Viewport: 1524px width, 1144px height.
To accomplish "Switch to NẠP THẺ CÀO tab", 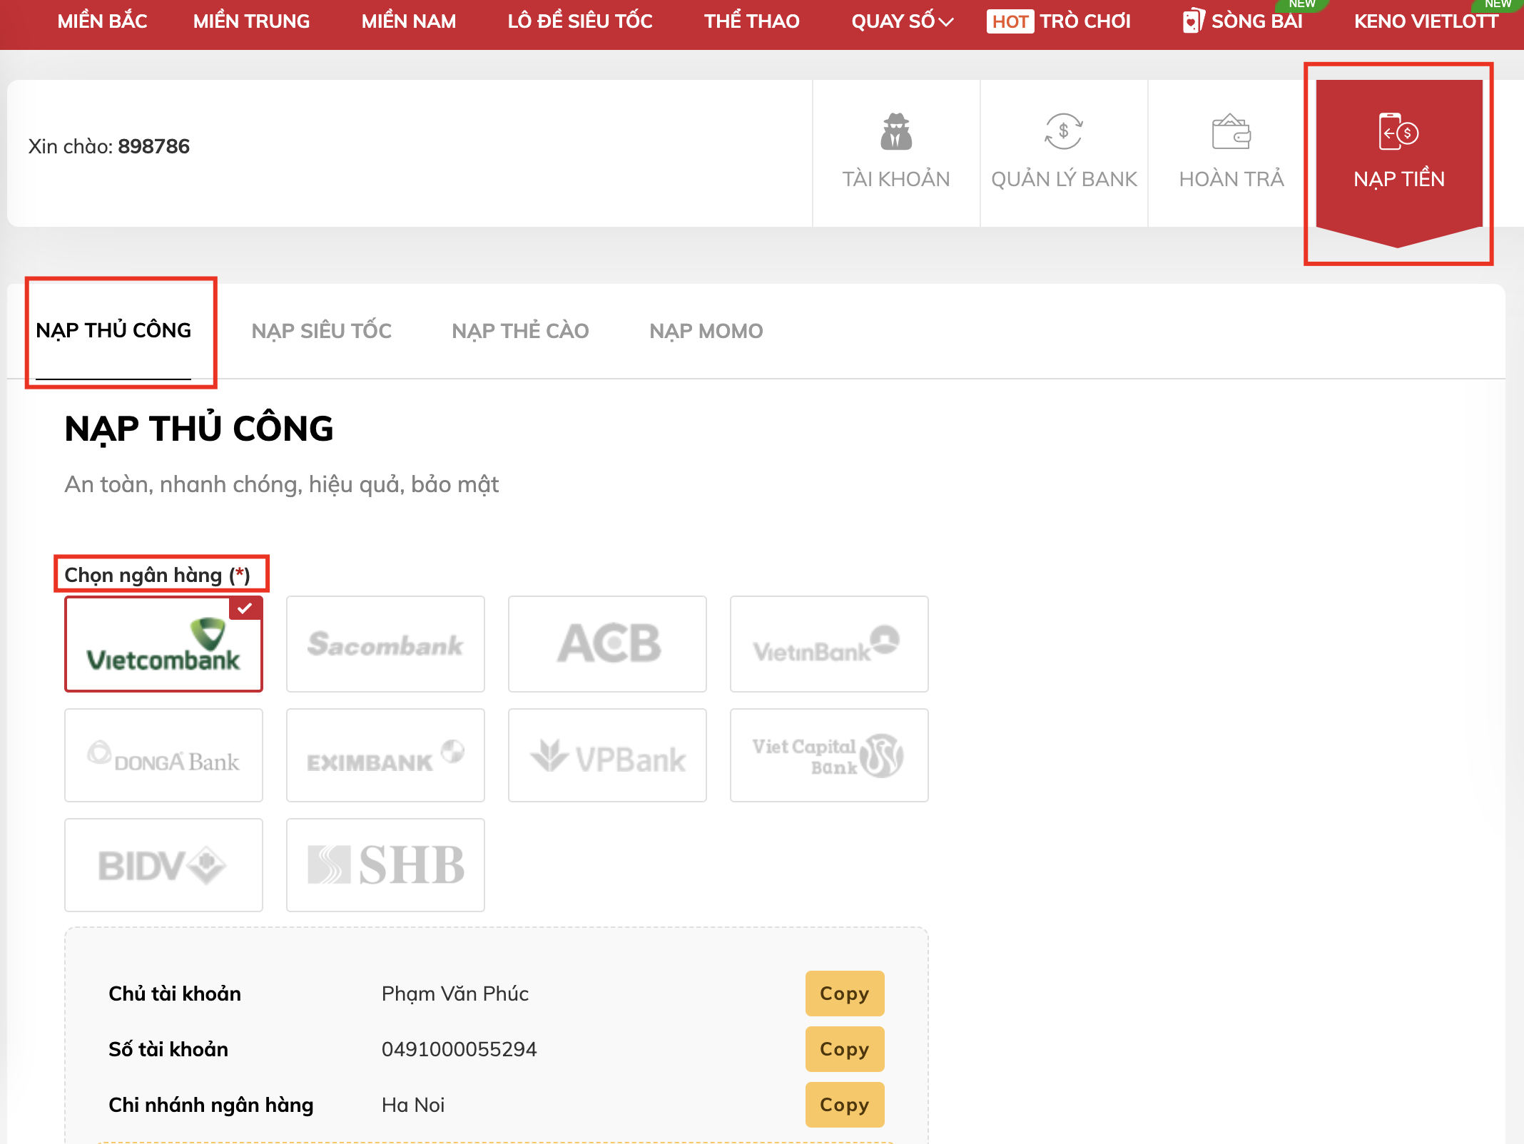I will [x=520, y=331].
